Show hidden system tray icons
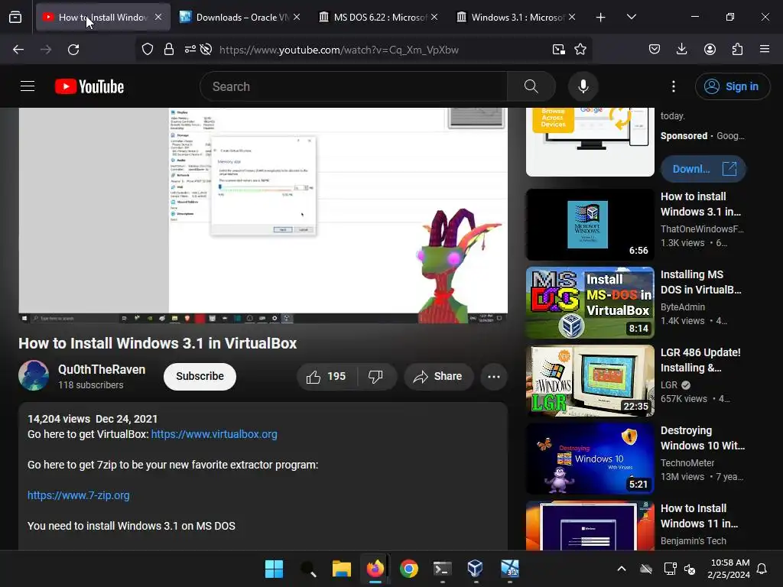Screen dimensions: 783x587 coord(622,569)
